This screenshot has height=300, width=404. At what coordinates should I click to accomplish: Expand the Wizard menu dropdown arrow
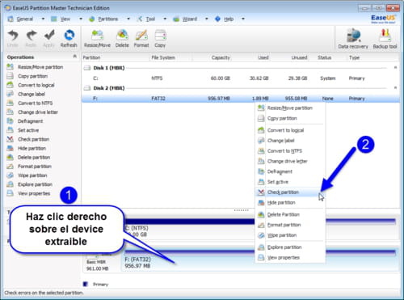coord(207,19)
